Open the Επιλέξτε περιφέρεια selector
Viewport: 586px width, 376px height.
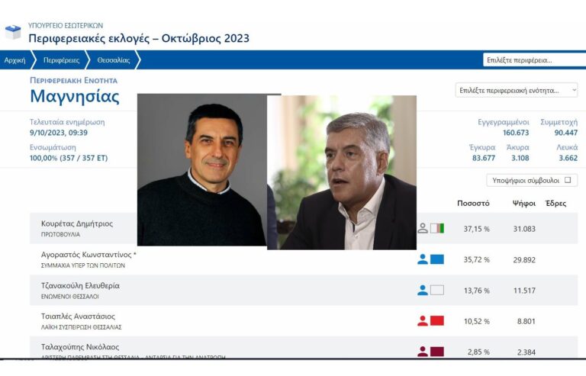pos(530,60)
